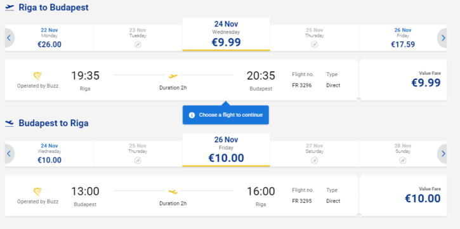Select 24 Nov Wednesday €10.00 return date

coord(49,154)
